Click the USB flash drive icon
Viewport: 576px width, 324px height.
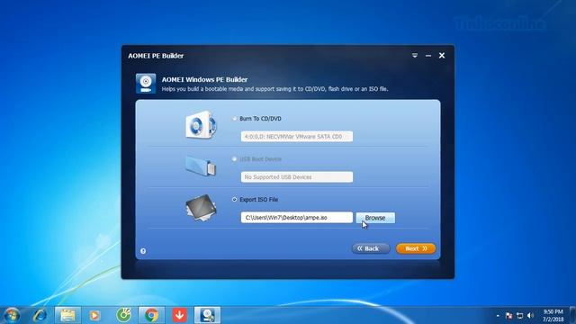(201, 166)
